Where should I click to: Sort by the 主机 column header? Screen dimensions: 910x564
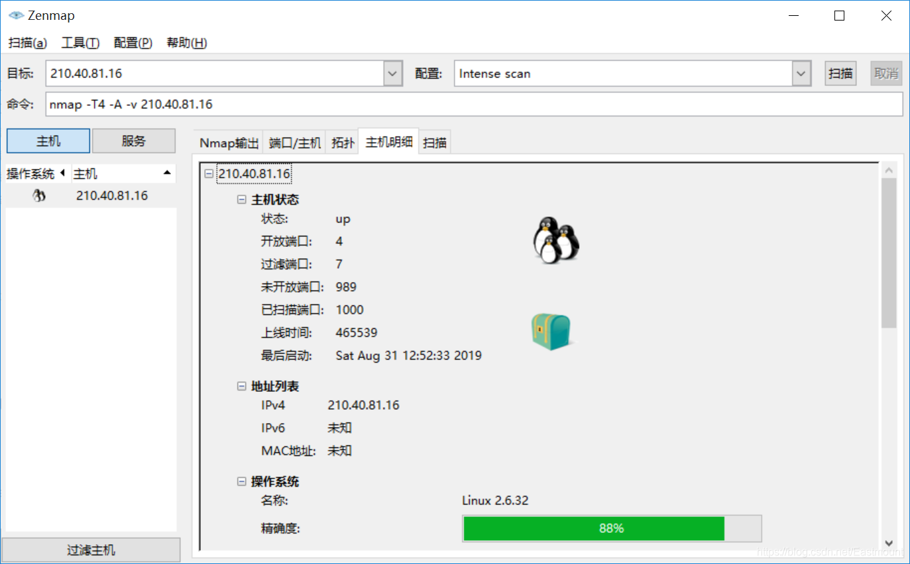point(123,173)
